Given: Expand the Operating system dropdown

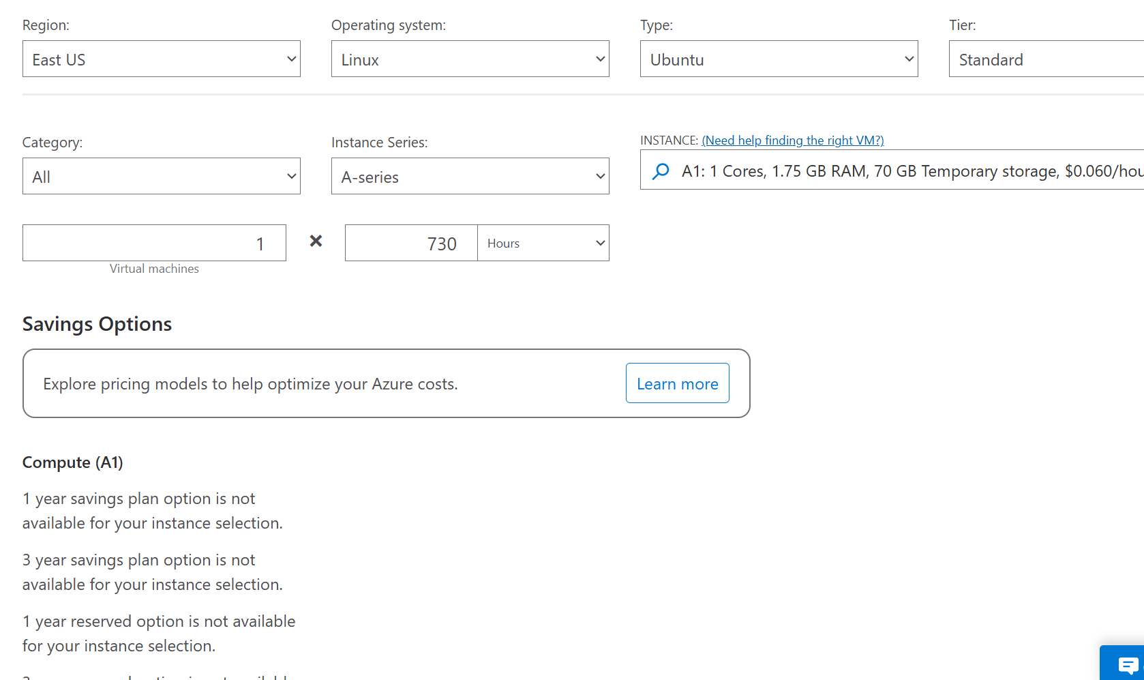Looking at the screenshot, I should 470,59.
